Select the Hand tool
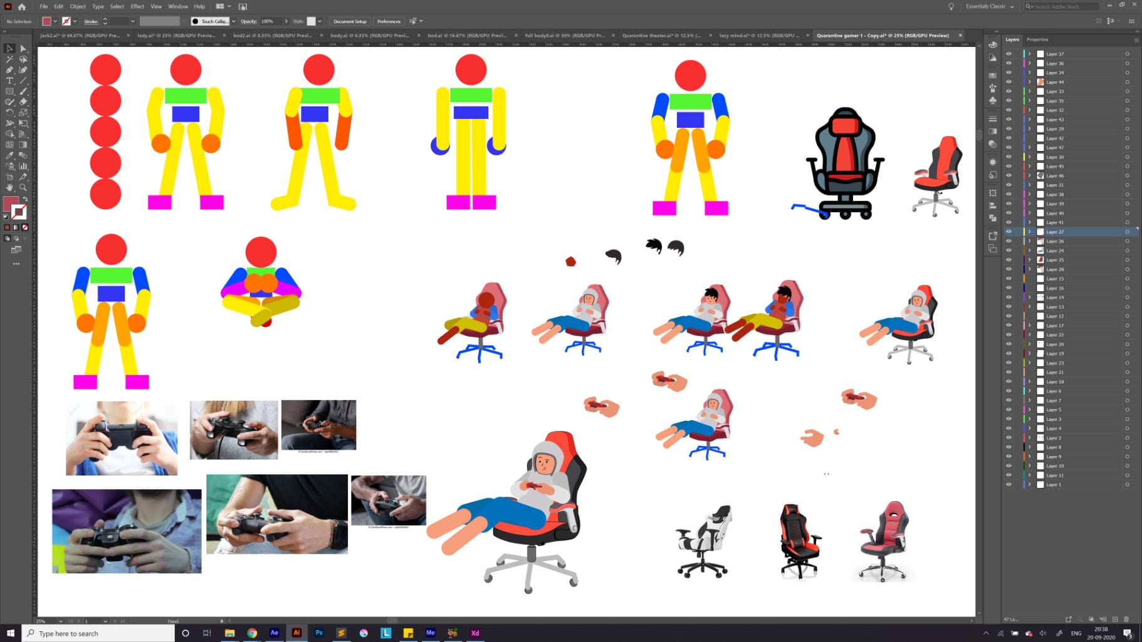1142x642 pixels. click(x=9, y=187)
